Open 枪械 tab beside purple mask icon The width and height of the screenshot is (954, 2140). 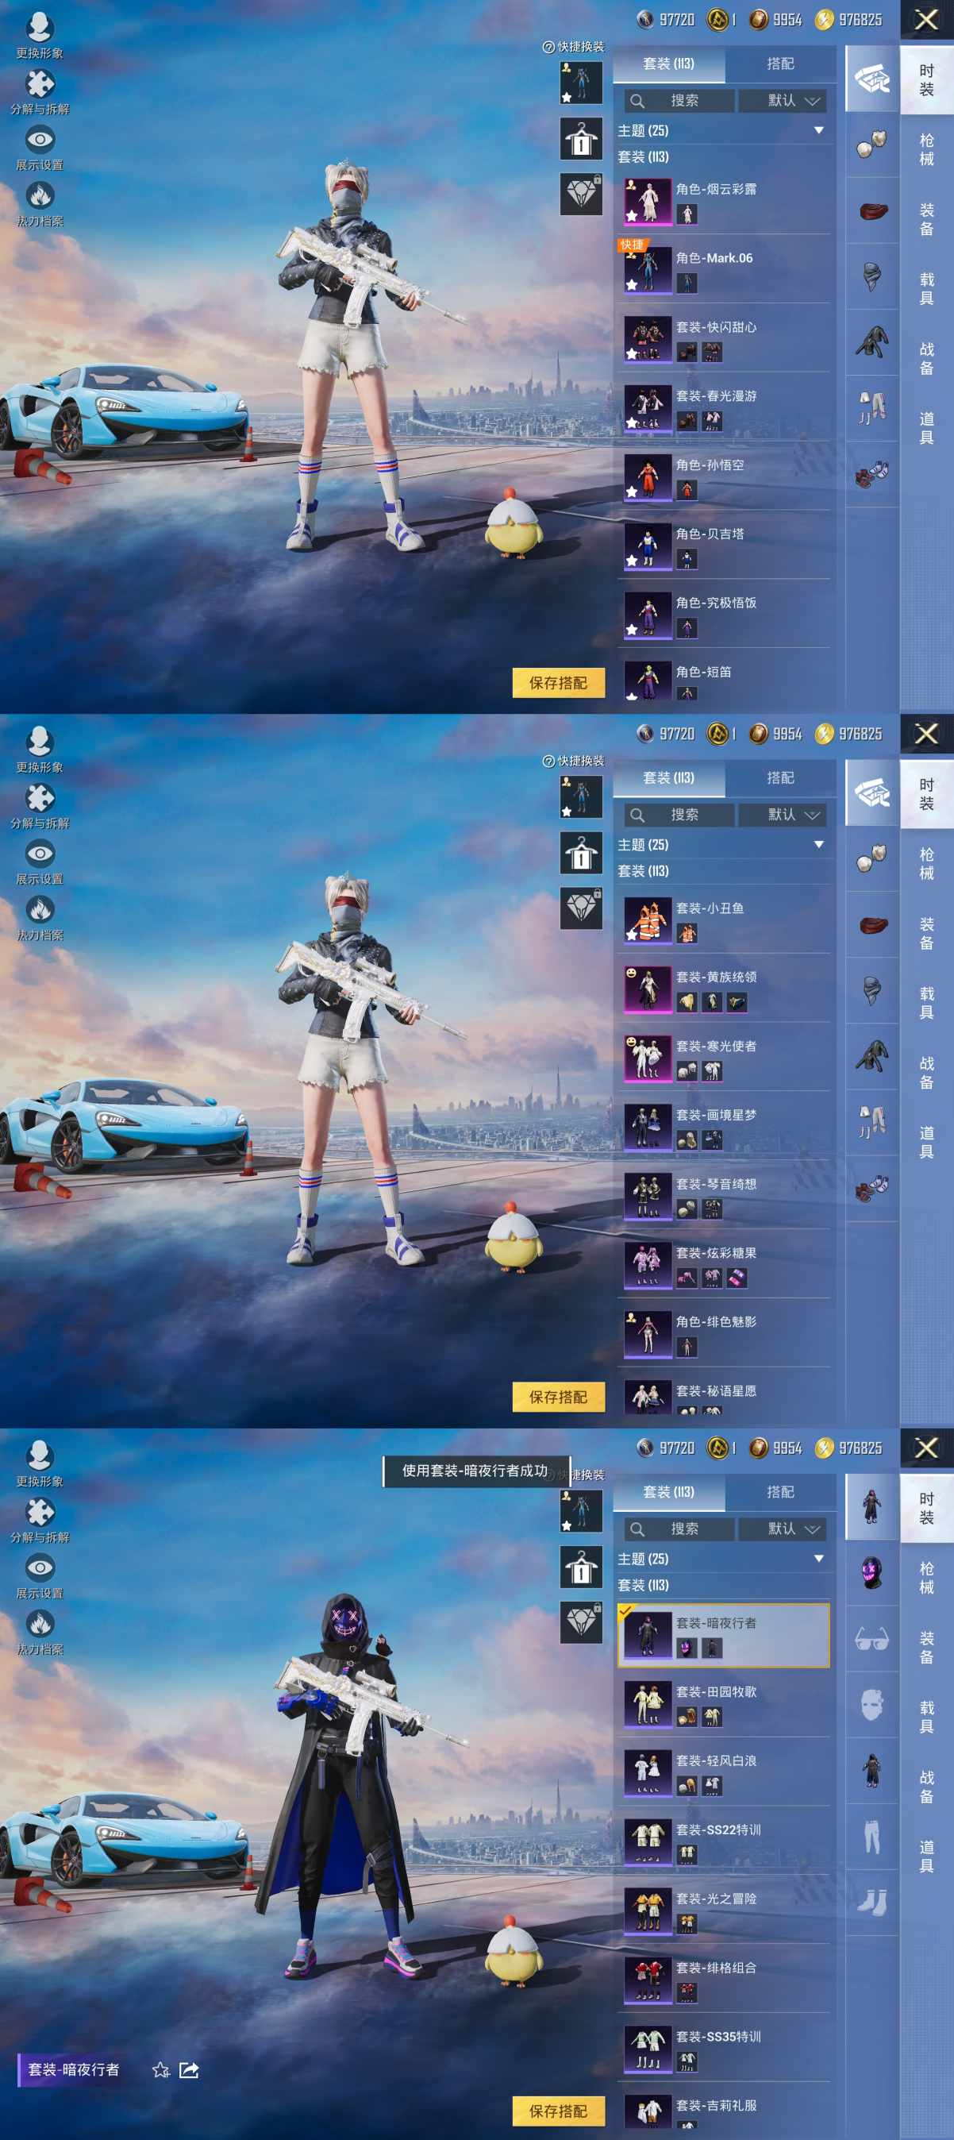(x=926, y=1578)
